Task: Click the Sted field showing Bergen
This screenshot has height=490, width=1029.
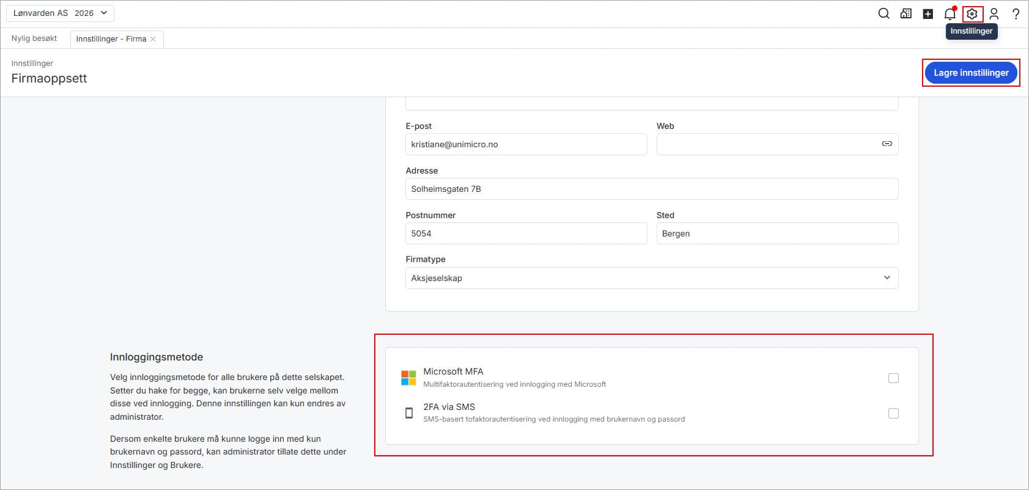Action: pos(777,233)
